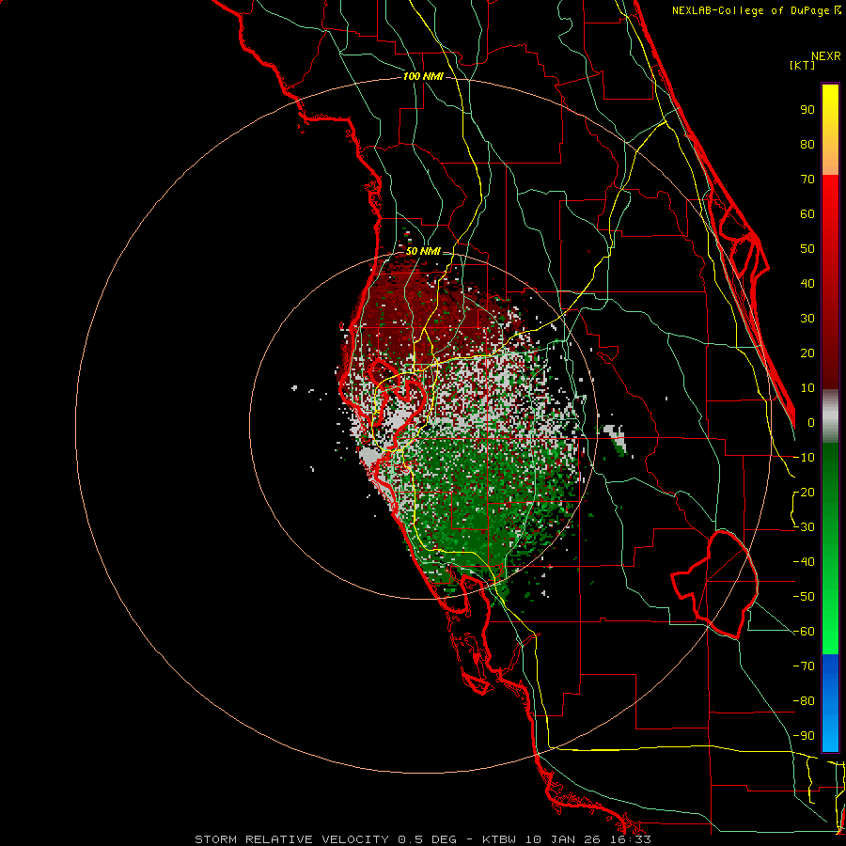846x846 pixels.
Task: Click the -50 scale label
Action: (804, 597)
